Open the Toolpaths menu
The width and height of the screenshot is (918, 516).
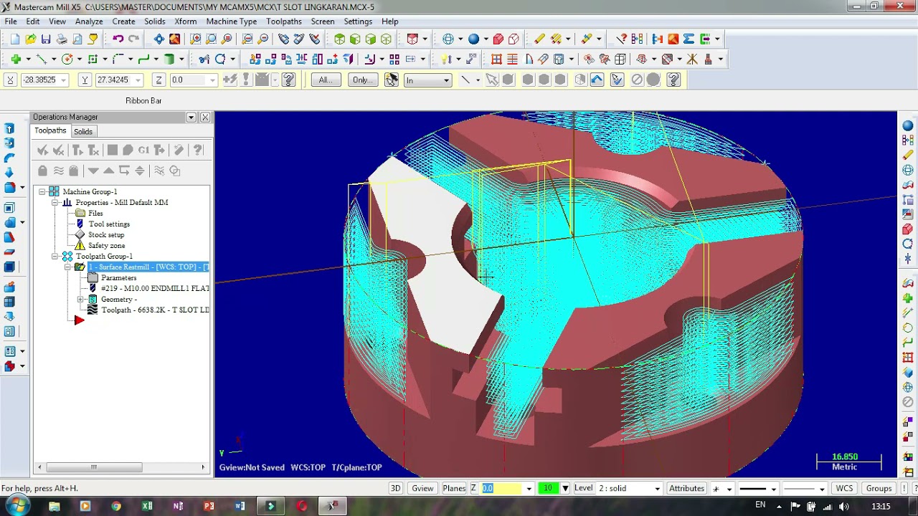(x=283, y=21)
